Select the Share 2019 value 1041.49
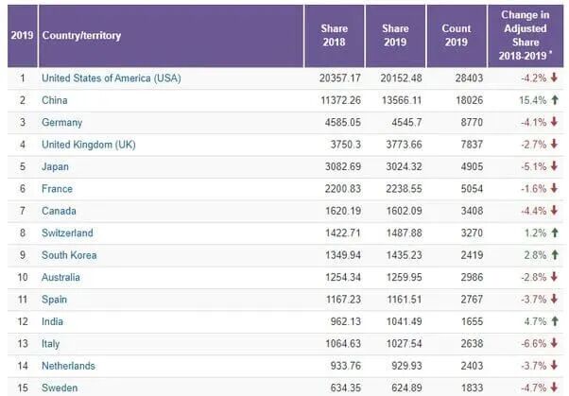This screenshot has height=396, width=569. coord(404,321)
